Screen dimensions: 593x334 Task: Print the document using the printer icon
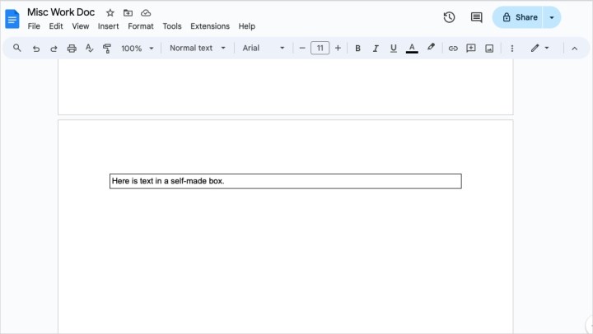tap(72, 49)
